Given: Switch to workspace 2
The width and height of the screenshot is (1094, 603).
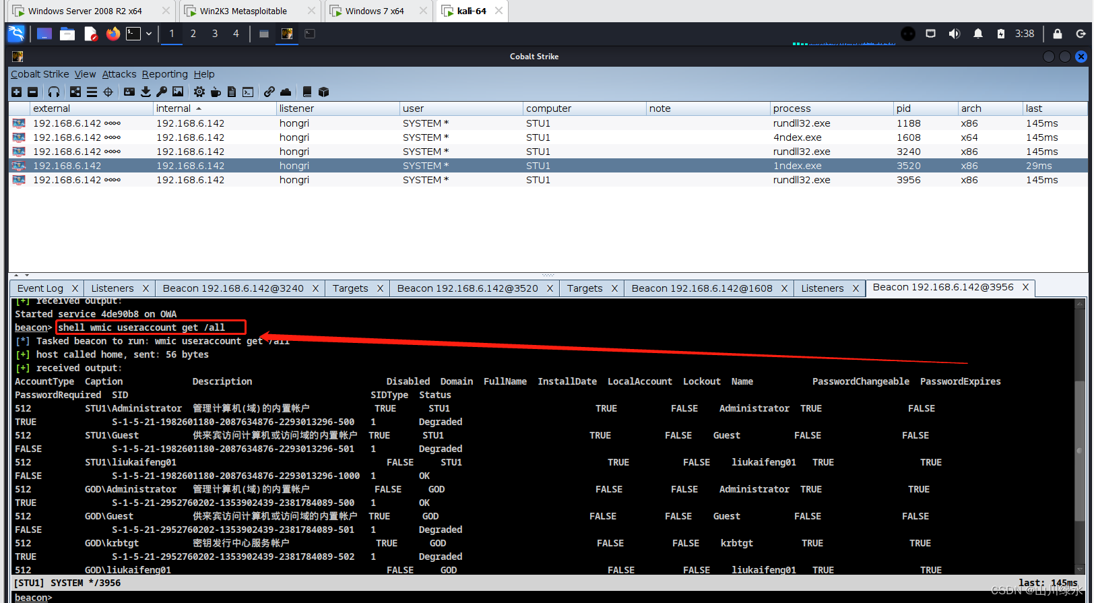Looking at the screenshot, I should [193, 34].
